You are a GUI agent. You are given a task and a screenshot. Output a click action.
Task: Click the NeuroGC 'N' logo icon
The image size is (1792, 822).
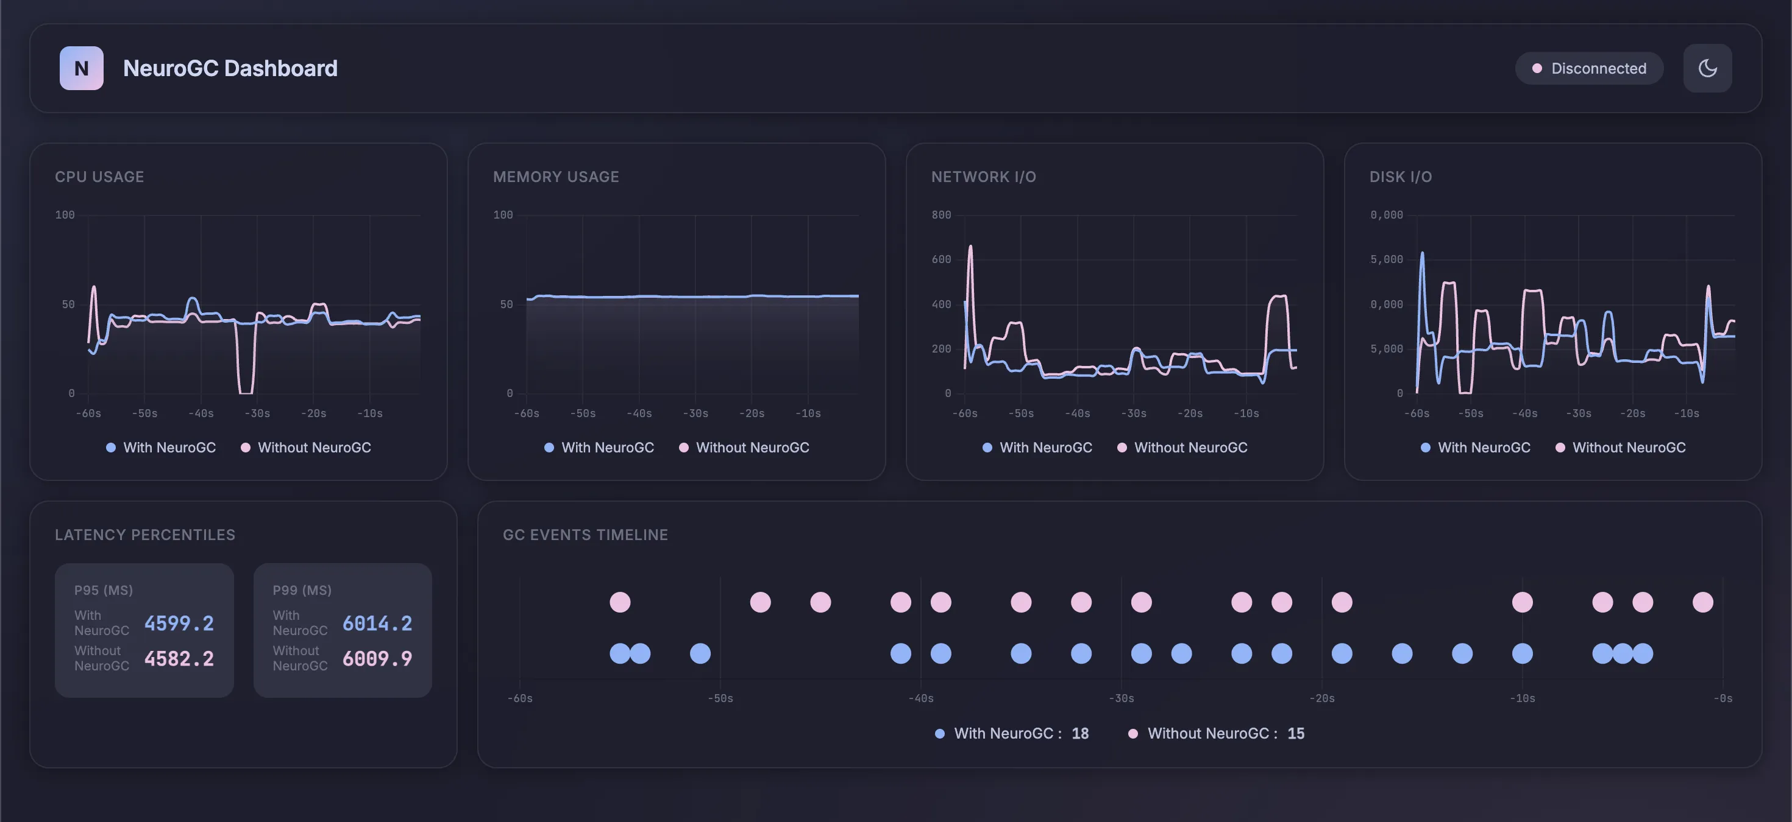coord(82,68)
